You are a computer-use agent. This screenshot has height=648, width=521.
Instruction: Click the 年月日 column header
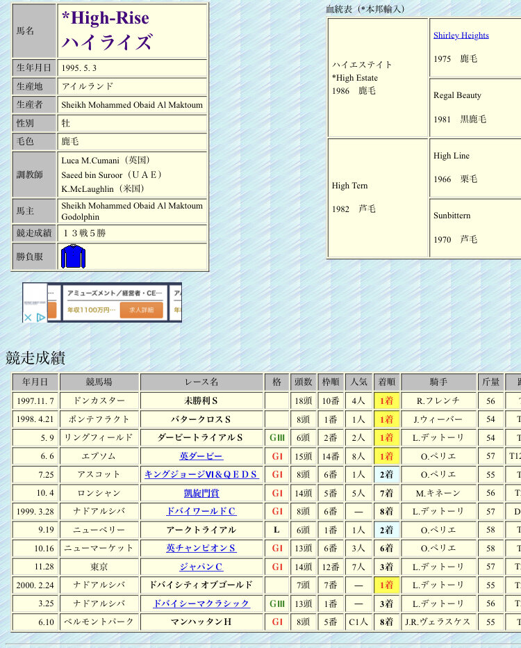pyautogui.click(x=35, y=382)
